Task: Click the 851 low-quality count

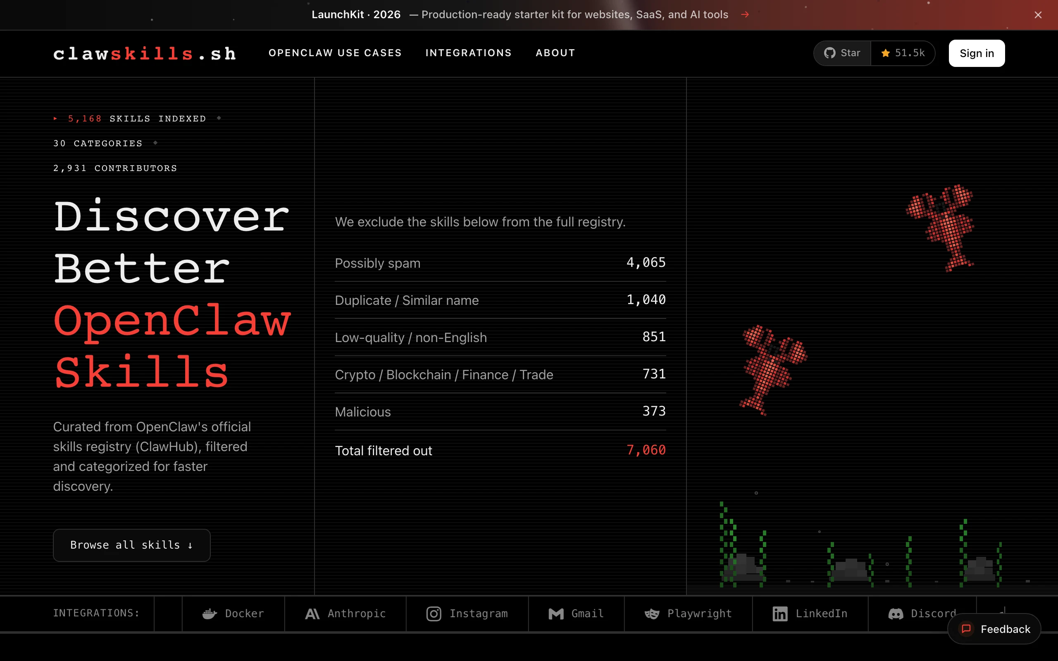Action: [654, 337]
